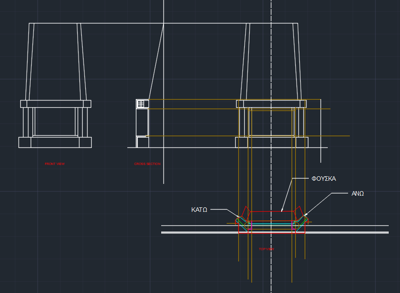Click the front view bottom-right base block
Viewport: 400px width, 293px height.
pos(85,142)
